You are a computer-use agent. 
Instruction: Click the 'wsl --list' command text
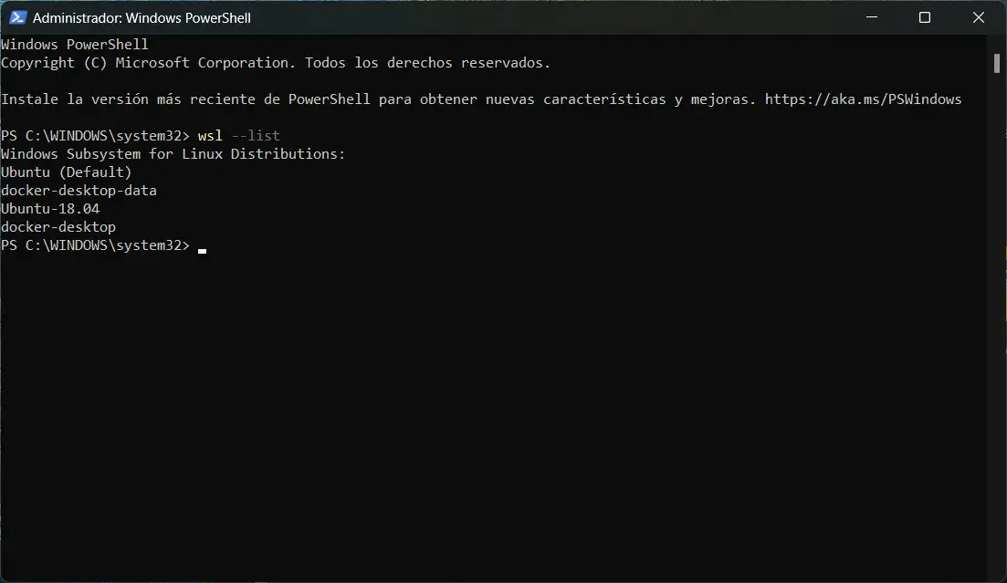click(x=239, y=135)
